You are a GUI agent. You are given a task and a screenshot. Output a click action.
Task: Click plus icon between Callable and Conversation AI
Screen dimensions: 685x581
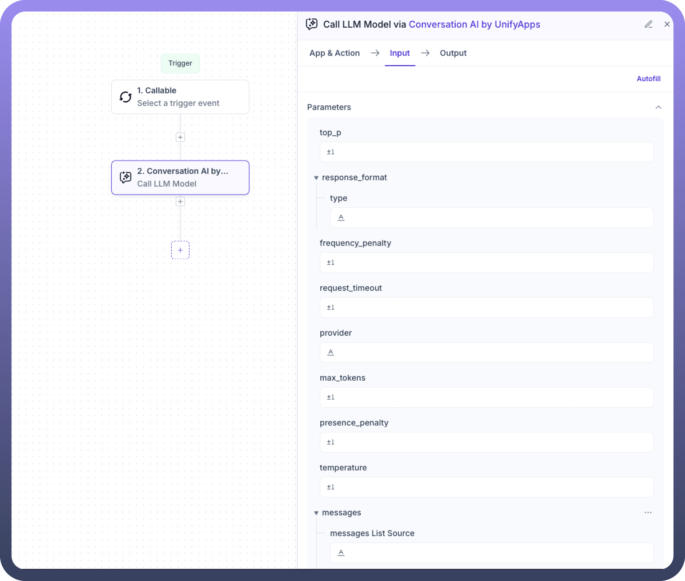click(180, 137)
